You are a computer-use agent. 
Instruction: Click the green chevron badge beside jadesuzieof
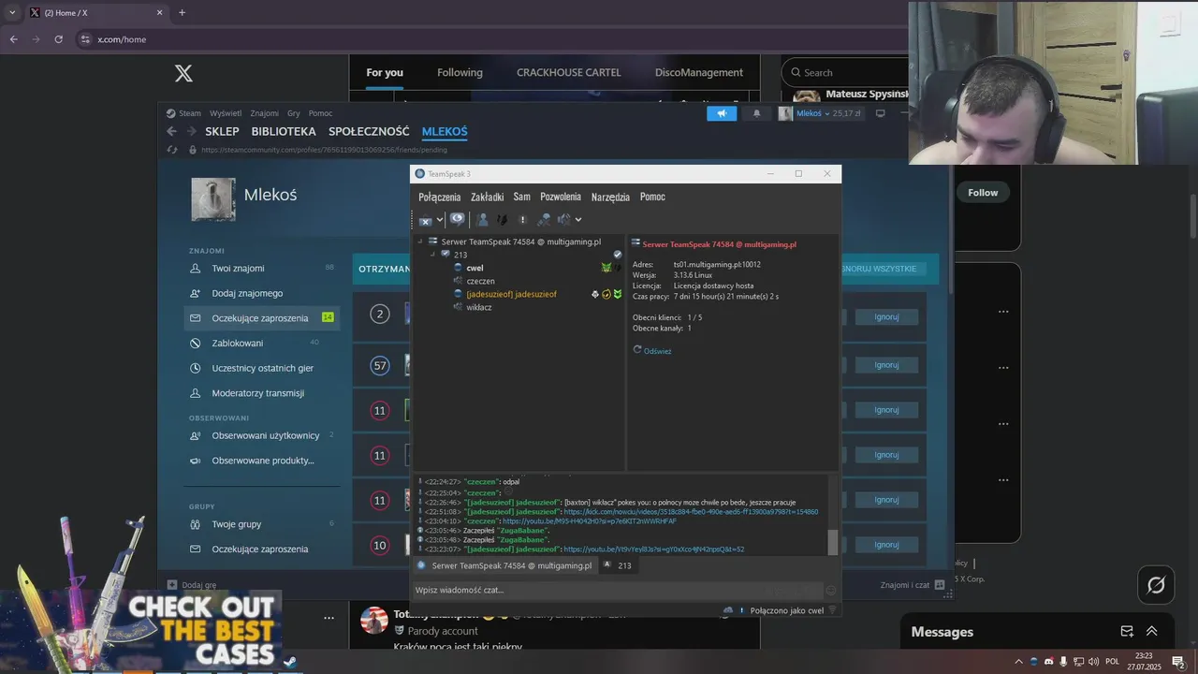(x=618, y=294)
